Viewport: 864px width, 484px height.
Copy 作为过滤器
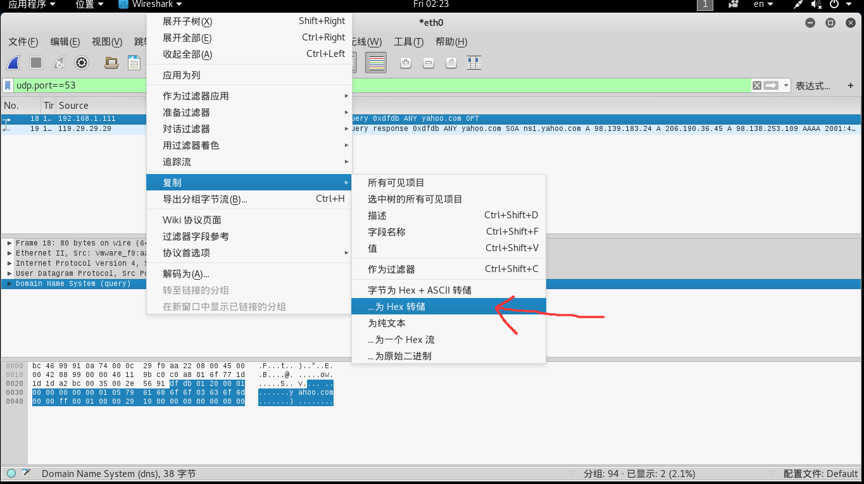click(x=448, y=270)
